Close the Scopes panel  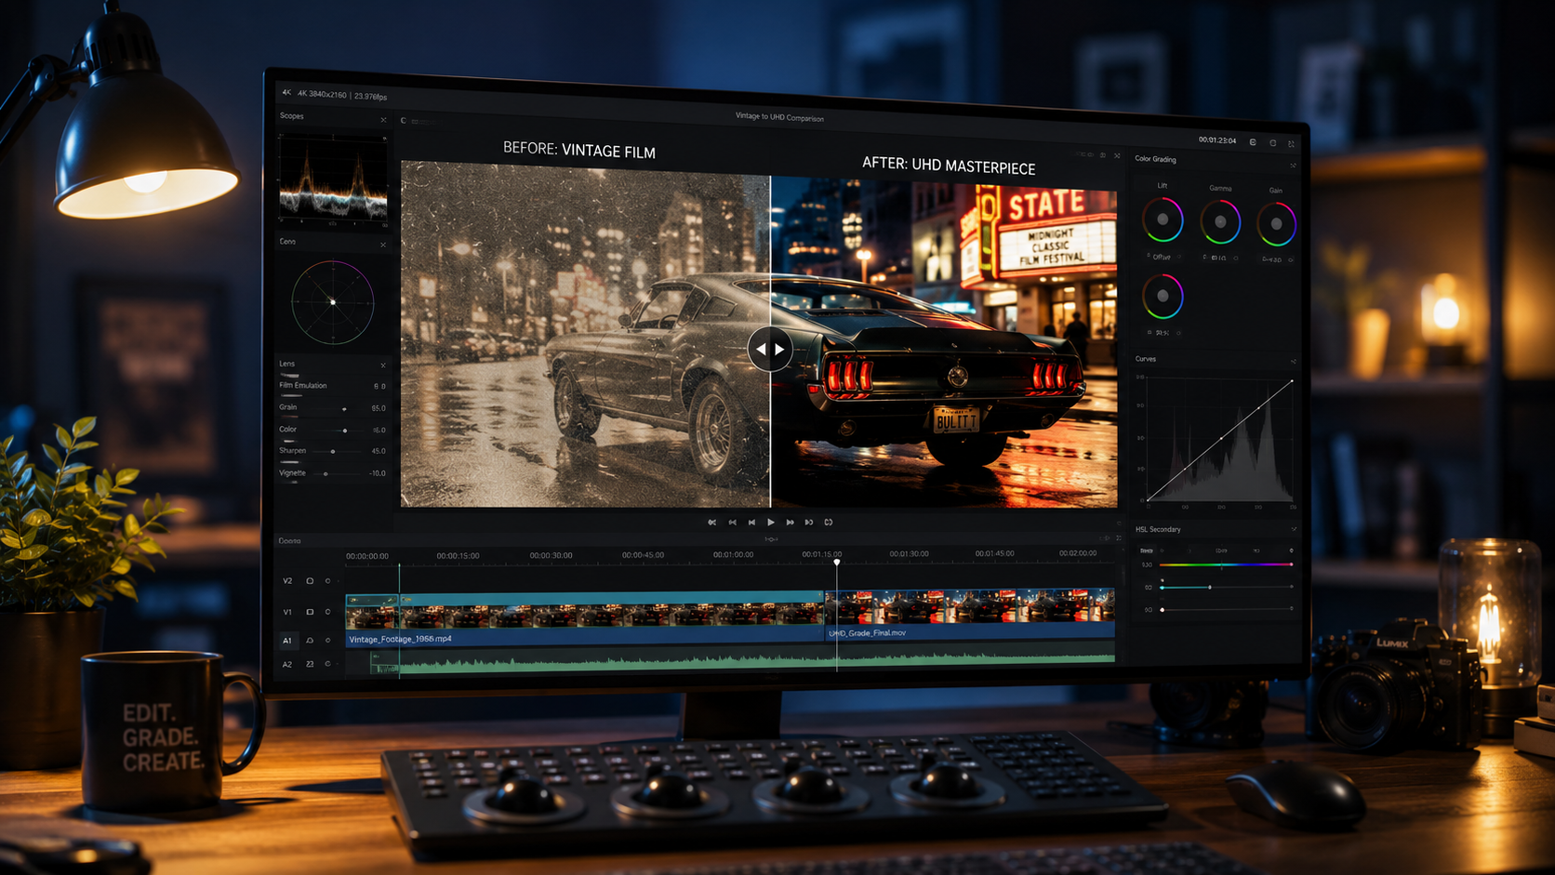[x=383, y=120]
